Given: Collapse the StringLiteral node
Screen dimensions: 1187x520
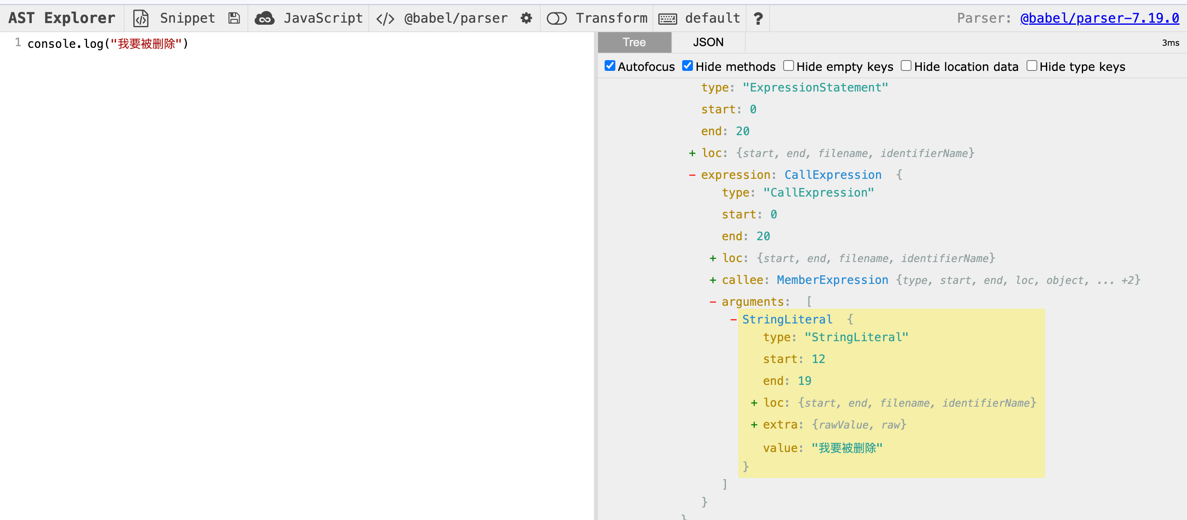Looking at the screenshot, I should (733, 319).
